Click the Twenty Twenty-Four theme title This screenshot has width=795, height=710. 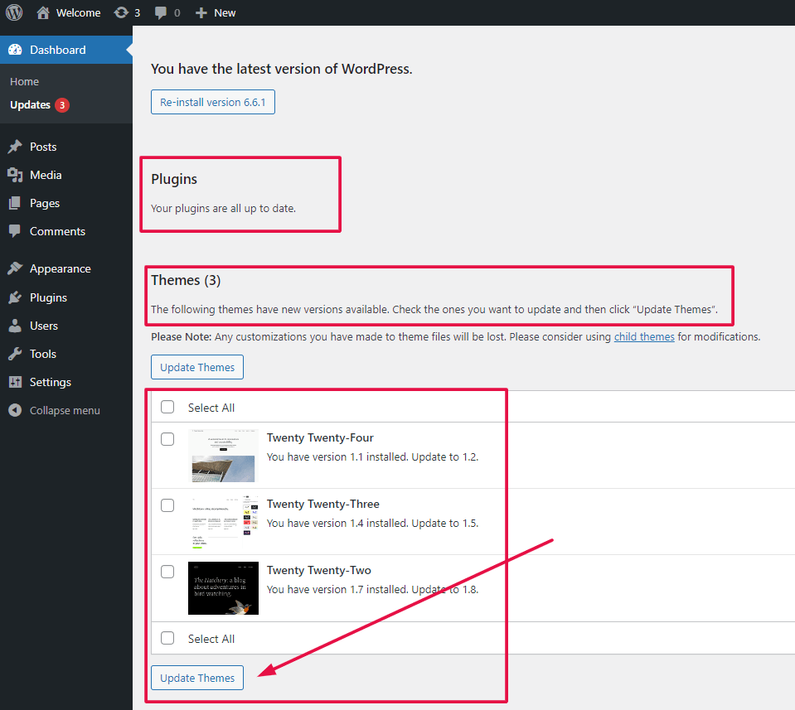point(320,438)
